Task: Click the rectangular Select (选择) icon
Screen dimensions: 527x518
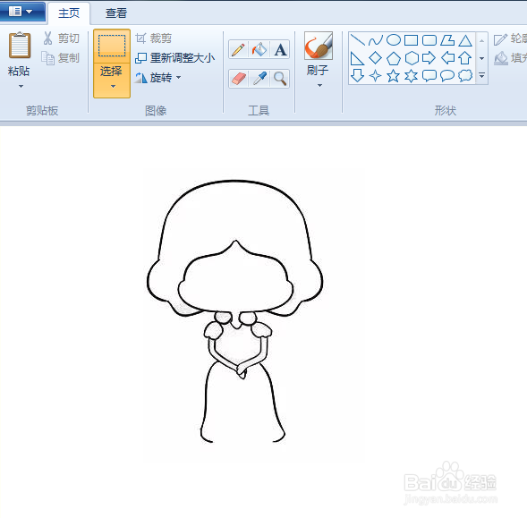Action: tap(112, 46)
